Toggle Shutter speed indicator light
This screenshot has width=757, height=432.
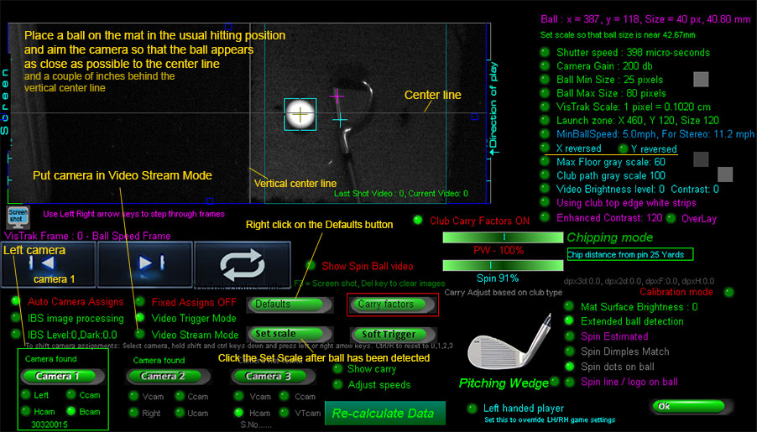click(x=545, y=52)
